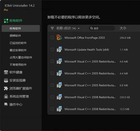Click the green 所有软件 grid icon
The width and height of the screenshot is (140, 131).
6,21
